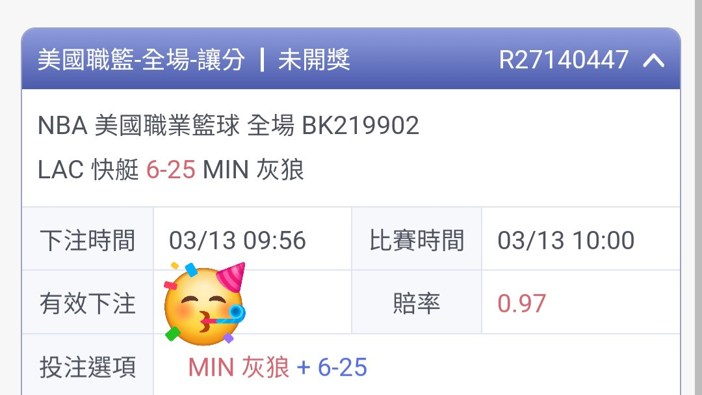Click the 比賽時間 label cell
702x395 pixels.
coord(417,239)
